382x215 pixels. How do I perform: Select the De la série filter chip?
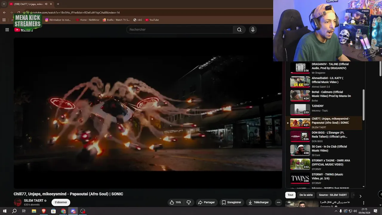pyautogui.click(x=306, y=195)
